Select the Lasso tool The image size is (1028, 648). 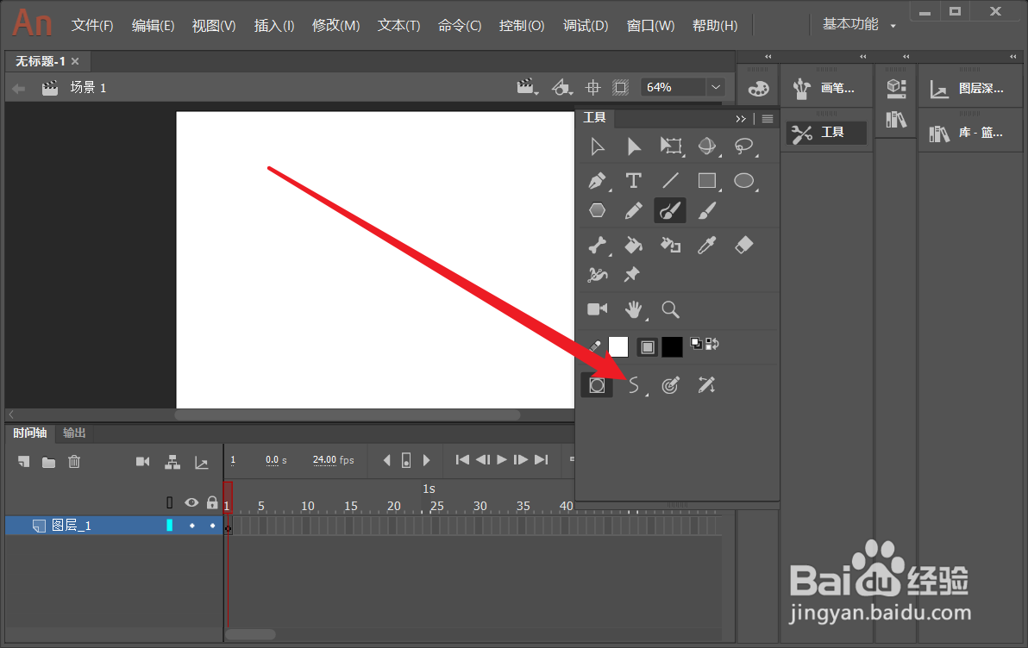(743, 146)
